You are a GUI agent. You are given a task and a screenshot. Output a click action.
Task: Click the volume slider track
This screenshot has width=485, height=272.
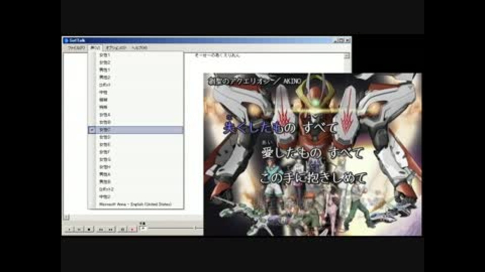pos(175,228)
